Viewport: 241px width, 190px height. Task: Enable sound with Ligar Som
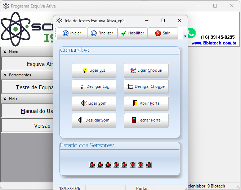coord(94,104)
